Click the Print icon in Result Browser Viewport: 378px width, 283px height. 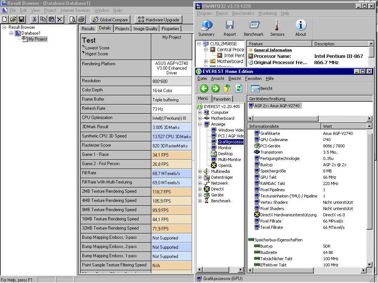81,20
